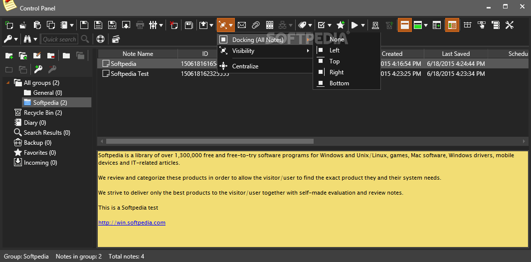Sort by Created column header

click(x=392, y=53)
